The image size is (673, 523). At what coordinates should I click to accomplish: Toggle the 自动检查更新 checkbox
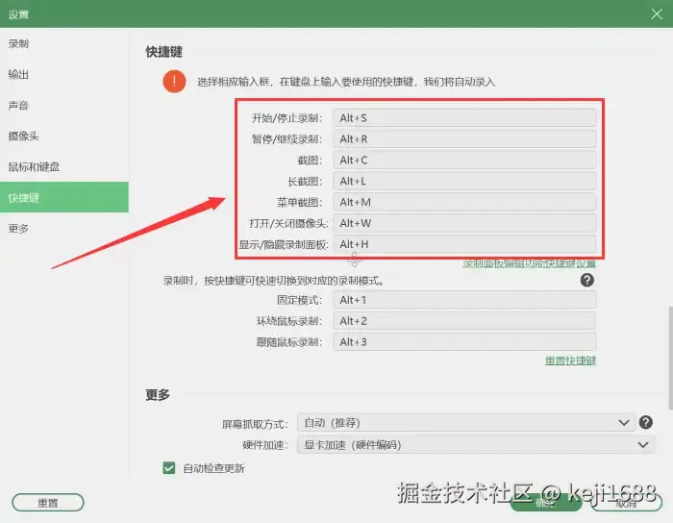[x=169, y=468]
